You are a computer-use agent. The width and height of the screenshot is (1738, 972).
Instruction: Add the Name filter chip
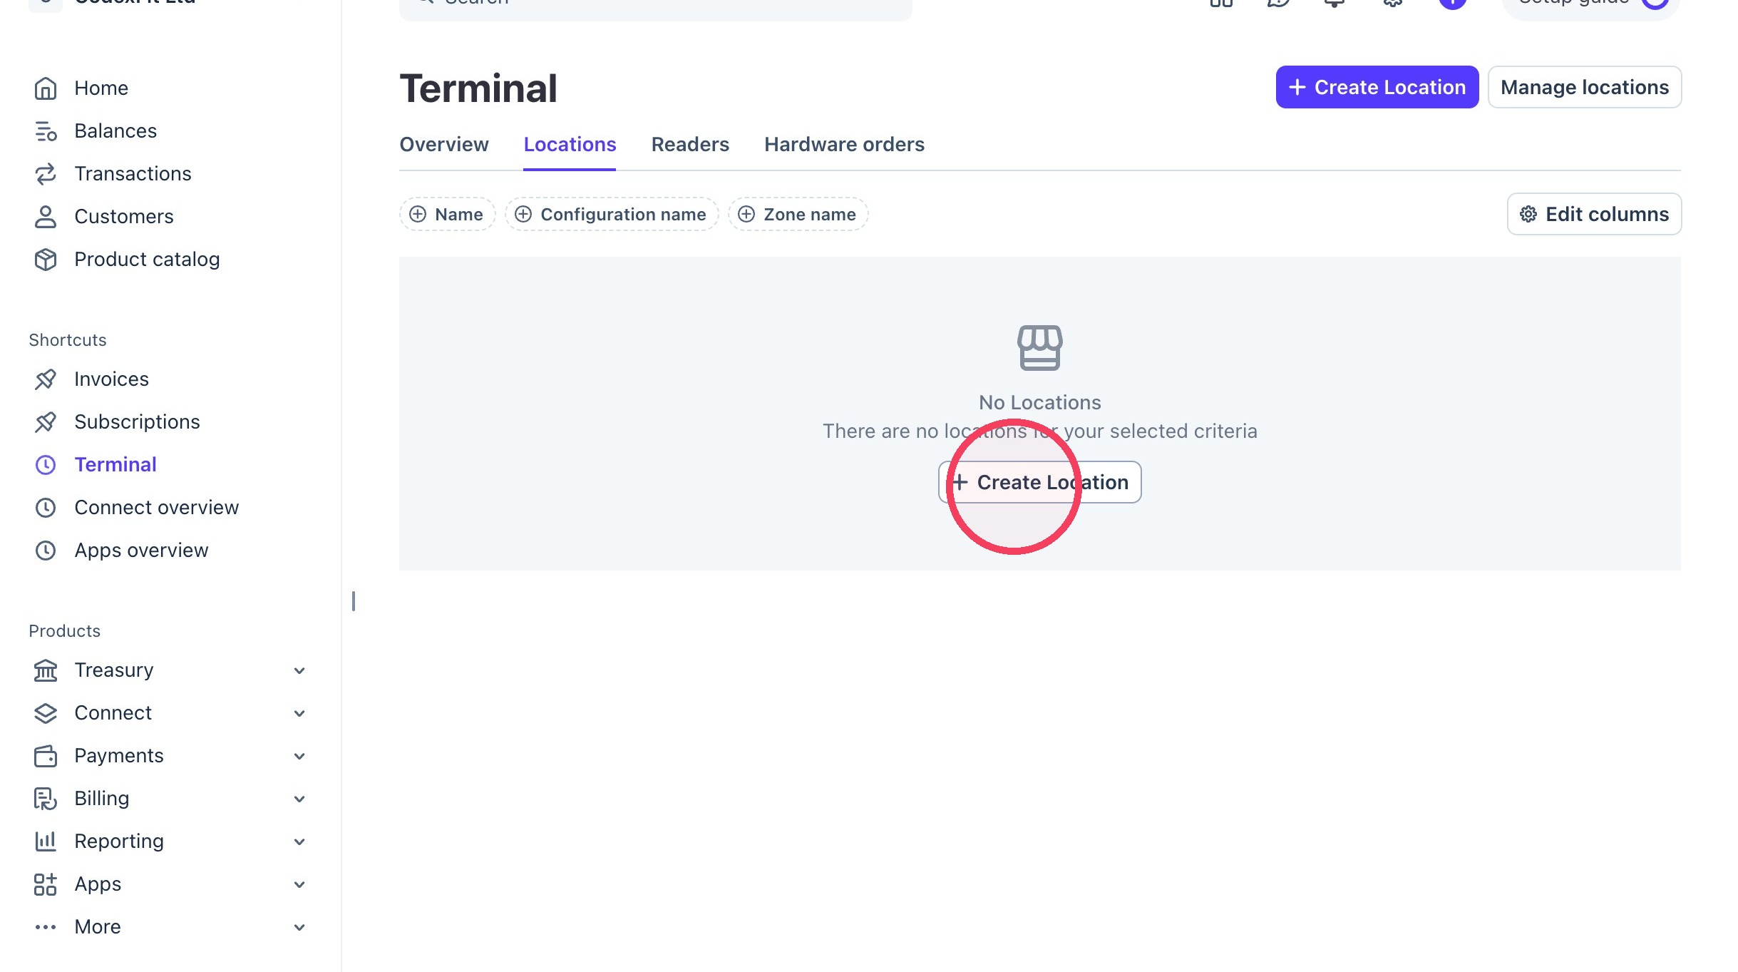point(447,214)
